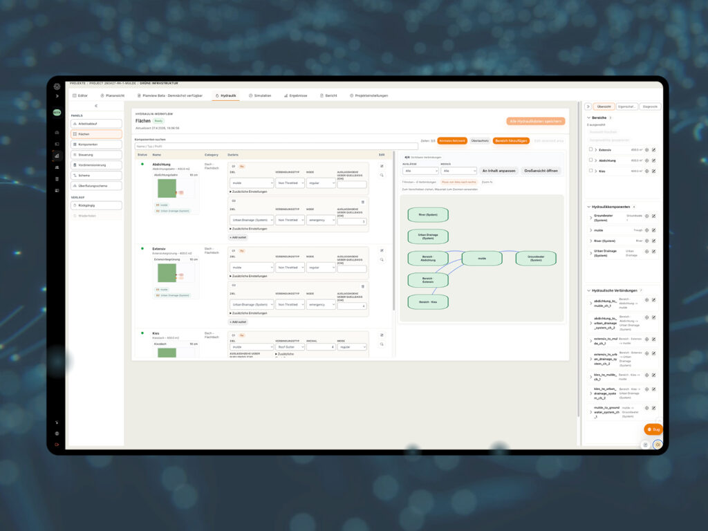Open the Mode dropdown showing emergency for Abdichtung
This screenshot has width=708, height=531.
pos(321,220)
